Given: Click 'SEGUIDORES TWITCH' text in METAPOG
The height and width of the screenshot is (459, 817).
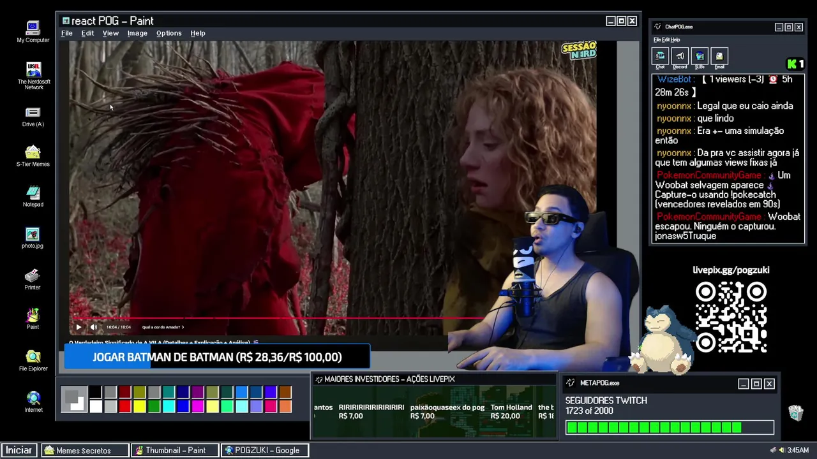Looking at the screenshot, I should click(x=606, y=400).
